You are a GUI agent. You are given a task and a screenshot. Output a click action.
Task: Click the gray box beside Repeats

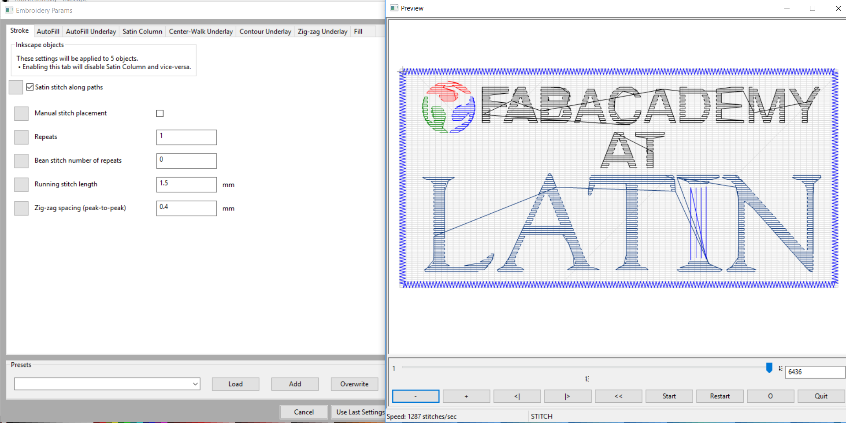21,137
